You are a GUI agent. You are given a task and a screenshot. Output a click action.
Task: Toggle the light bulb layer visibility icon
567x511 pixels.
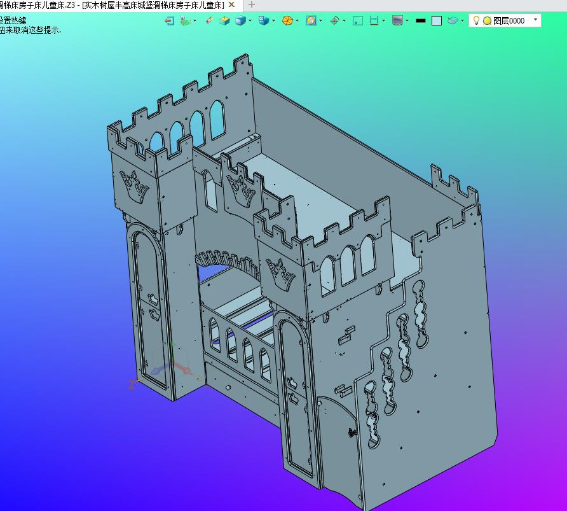(476, 20)
